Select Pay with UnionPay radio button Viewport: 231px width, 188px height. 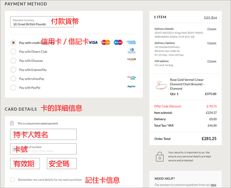pyautogui.click(x=13, y=79)
